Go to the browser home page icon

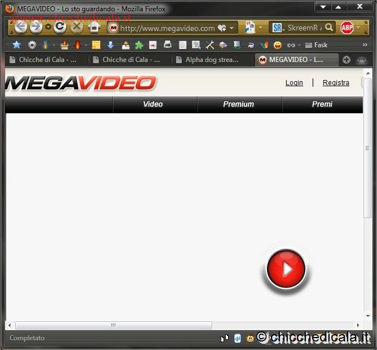(94, 27)
